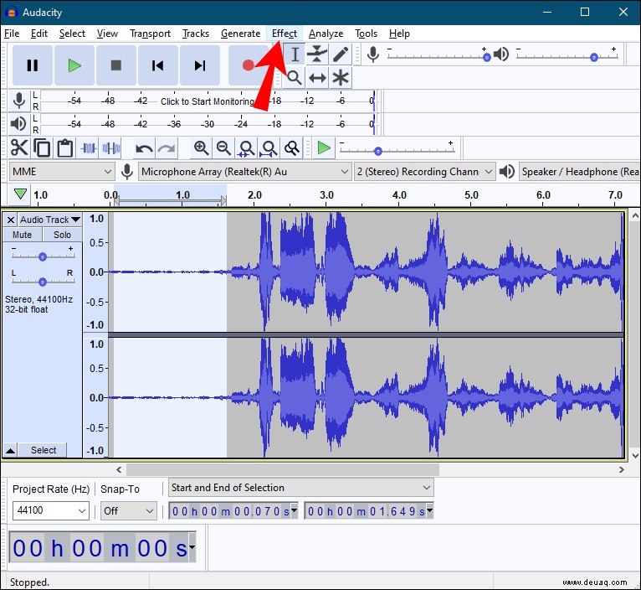
Task: Fit selection to width icon
Action: pyautogui.click(x=247, y=147)
